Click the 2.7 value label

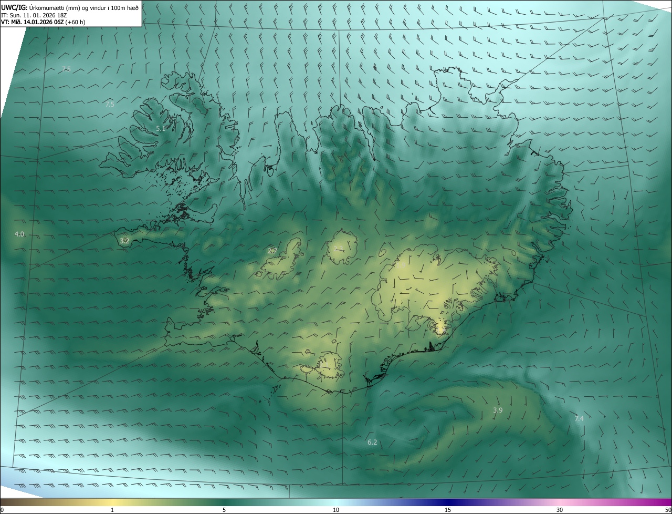272,251
